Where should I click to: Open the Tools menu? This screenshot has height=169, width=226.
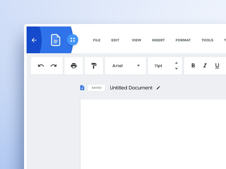(207, 40)
